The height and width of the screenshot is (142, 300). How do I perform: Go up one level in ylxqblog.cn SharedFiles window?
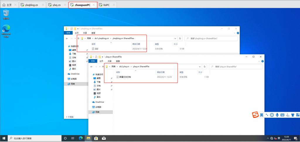click(78, 38)
